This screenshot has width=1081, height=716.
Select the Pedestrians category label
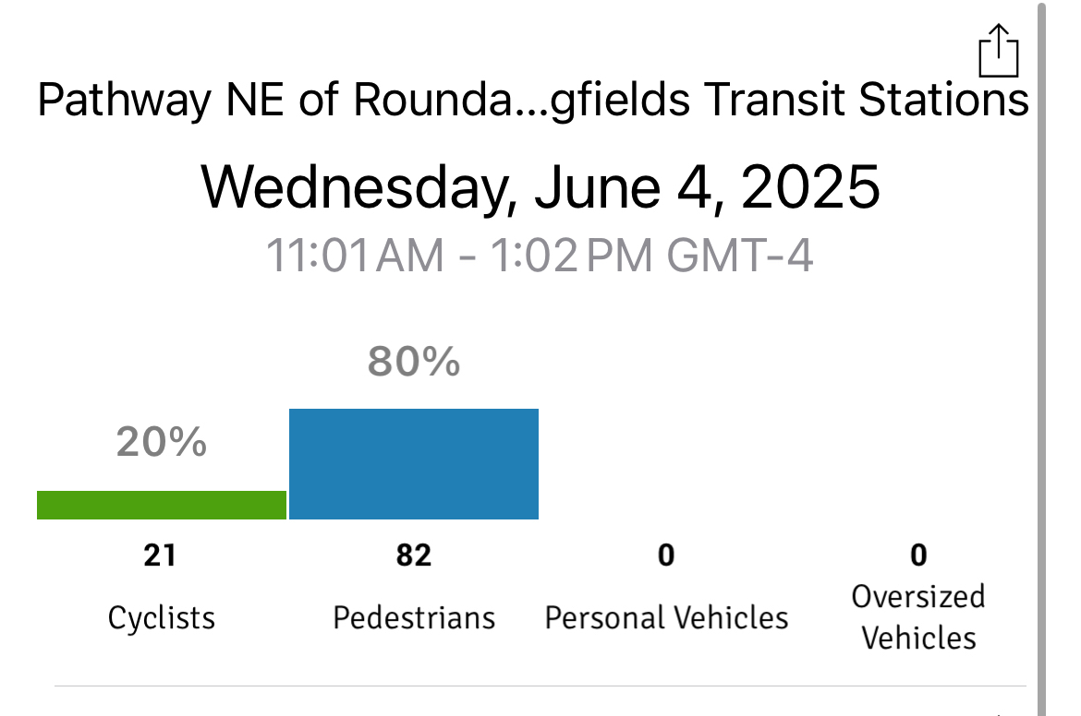(x=414, y=617)
